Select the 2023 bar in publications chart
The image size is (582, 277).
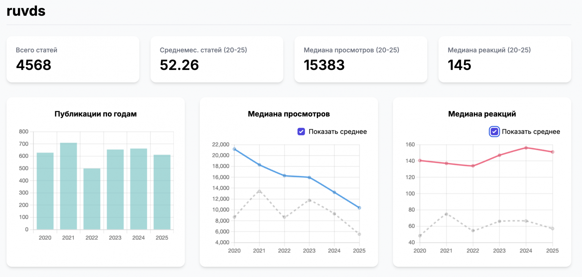(115, 190)
